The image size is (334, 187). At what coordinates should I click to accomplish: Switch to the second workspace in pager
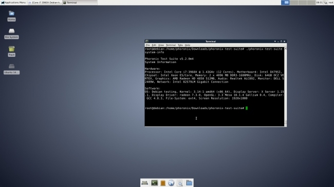coord(294,3)
